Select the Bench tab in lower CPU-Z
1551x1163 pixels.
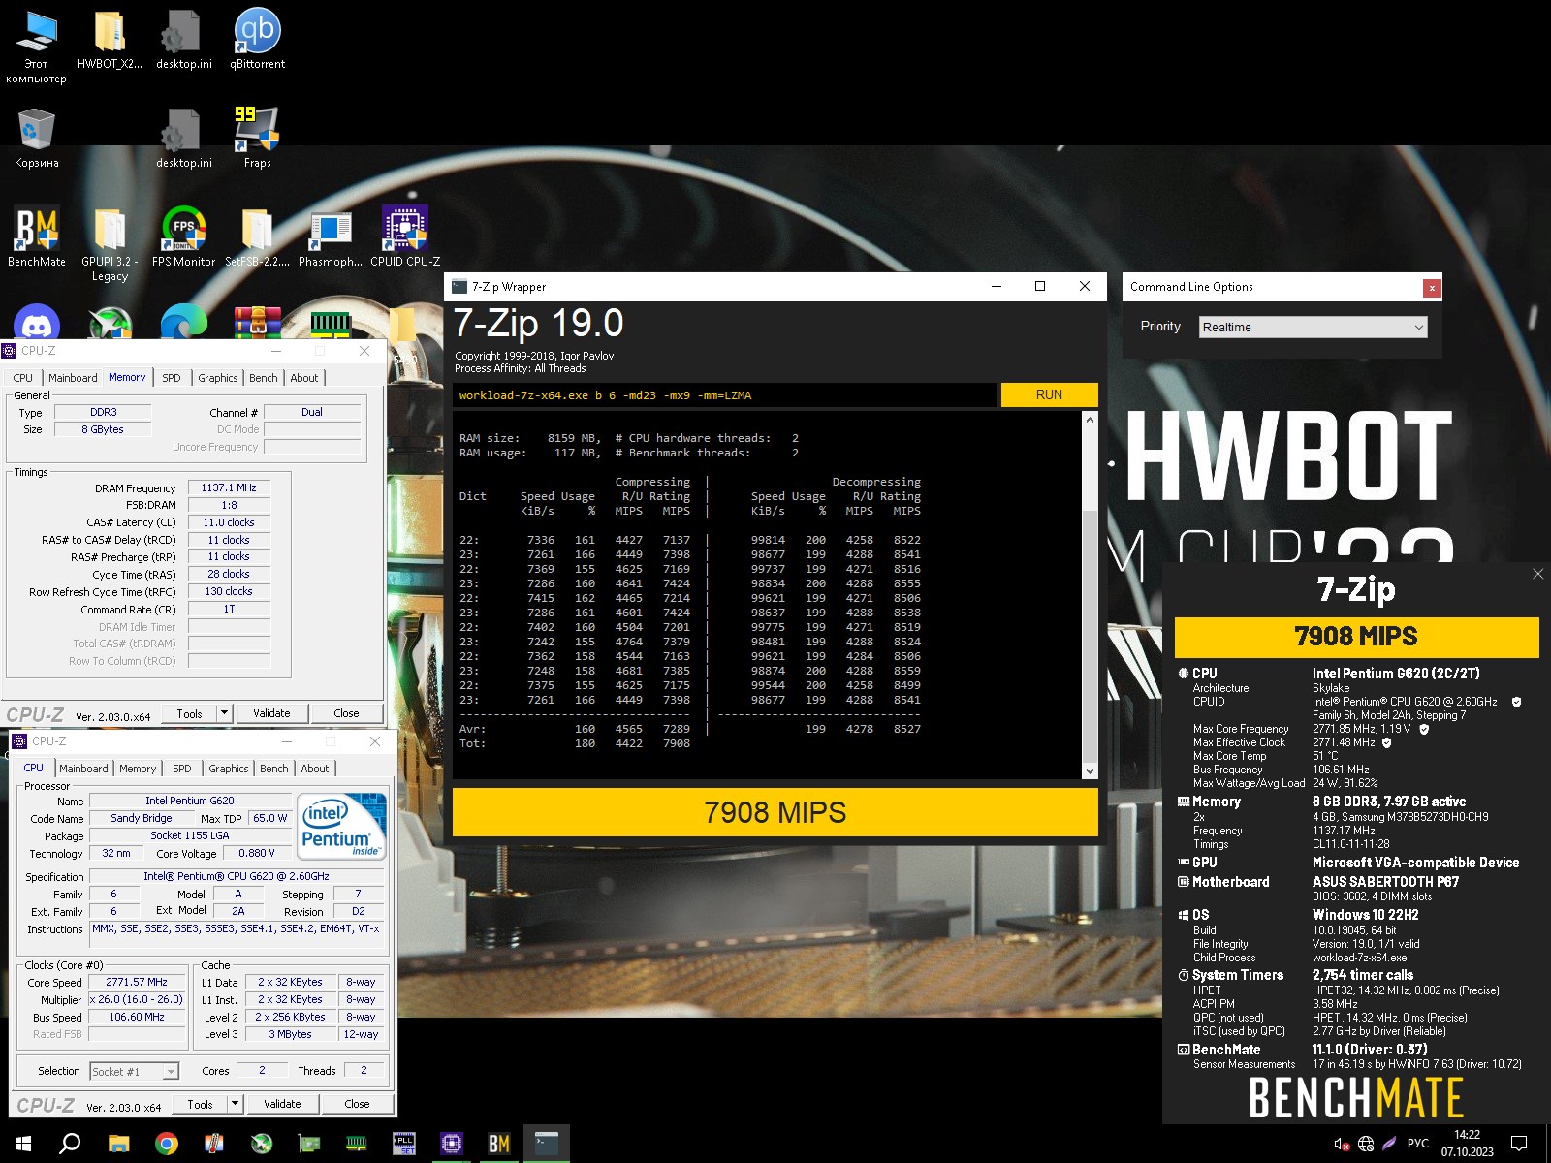[x=274, y=769]
